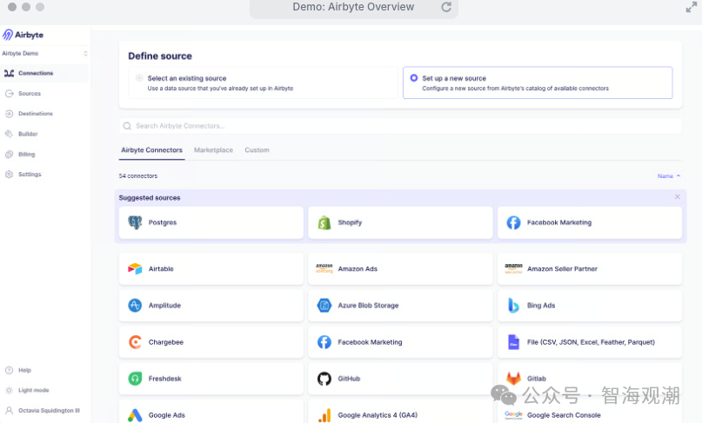The width and height of the screenshot is (702, 423).
Task: Select the existing source radio option
Action: pos(139,78)
